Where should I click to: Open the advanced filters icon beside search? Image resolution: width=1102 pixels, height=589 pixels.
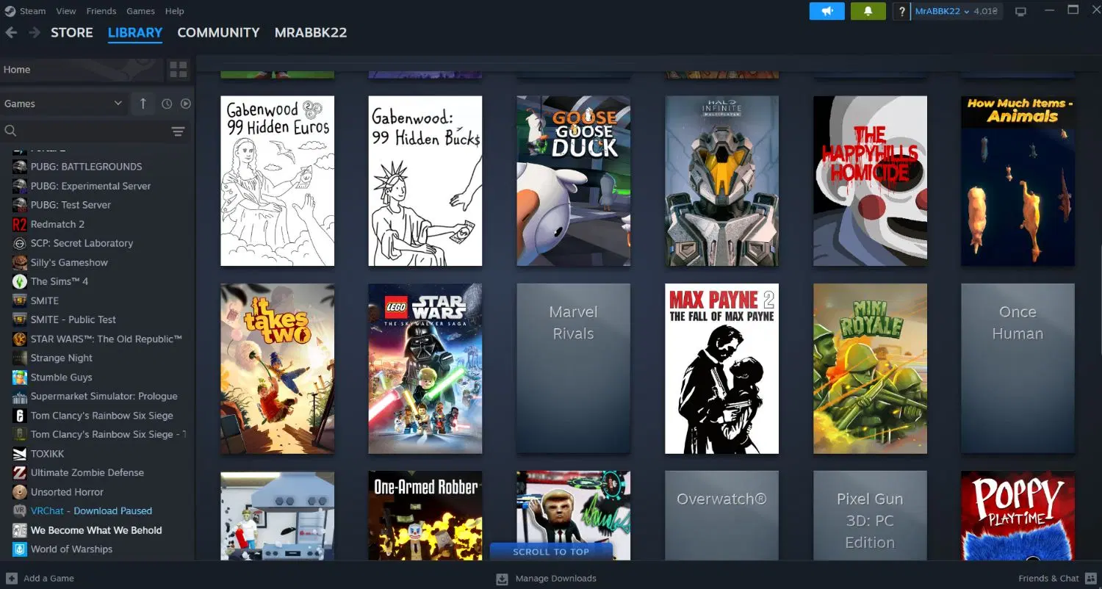(x=178, y=131)
